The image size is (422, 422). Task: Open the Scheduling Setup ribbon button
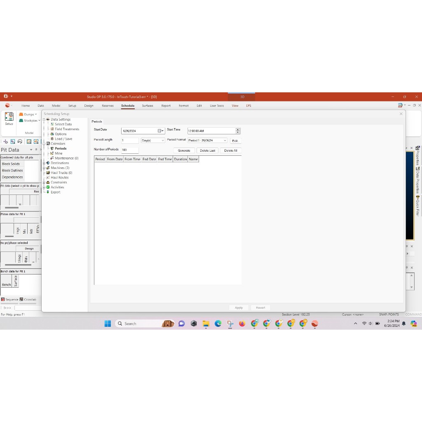[x=9, y=118]
